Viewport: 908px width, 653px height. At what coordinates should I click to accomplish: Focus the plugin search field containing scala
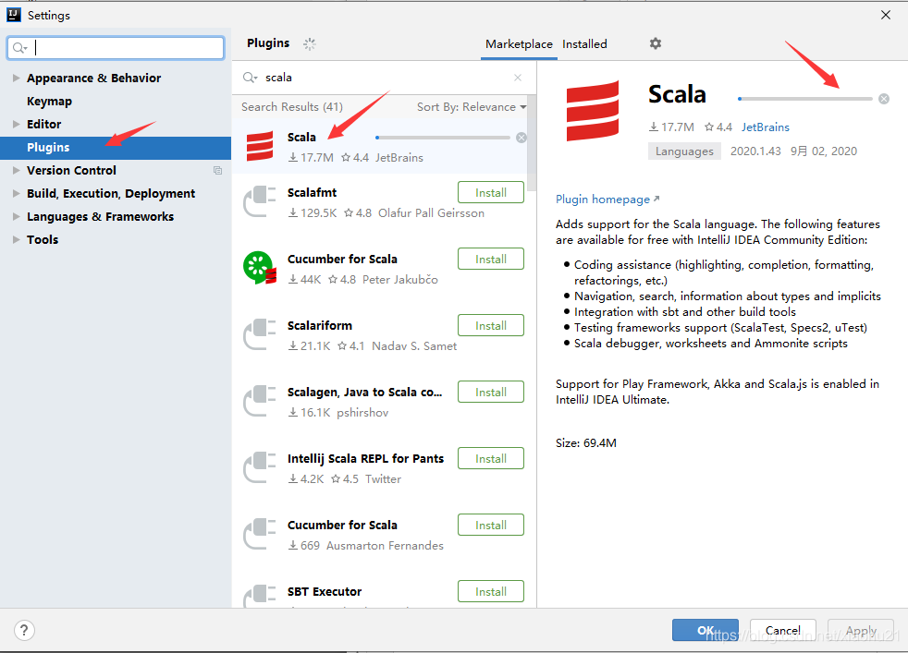click(x=382, y=78)
